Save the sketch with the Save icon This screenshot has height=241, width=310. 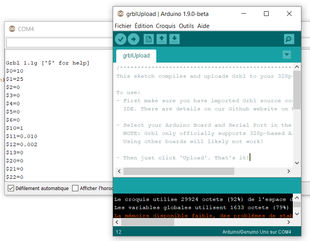tap(174, 39)
